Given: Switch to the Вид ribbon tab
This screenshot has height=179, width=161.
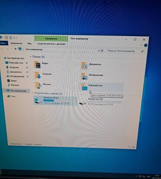Looking at the screenshot, I should (30, 44).
